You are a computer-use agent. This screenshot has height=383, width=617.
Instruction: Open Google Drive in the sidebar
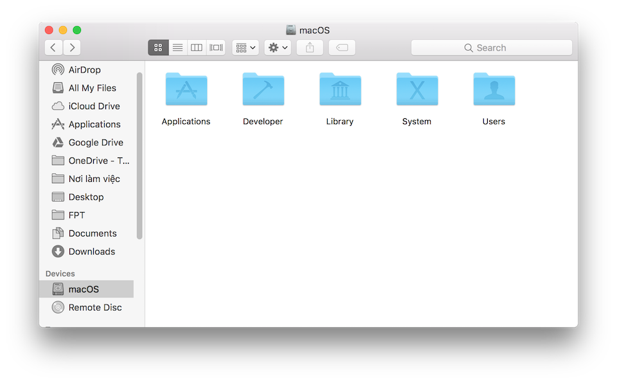[x=95, y=143]
